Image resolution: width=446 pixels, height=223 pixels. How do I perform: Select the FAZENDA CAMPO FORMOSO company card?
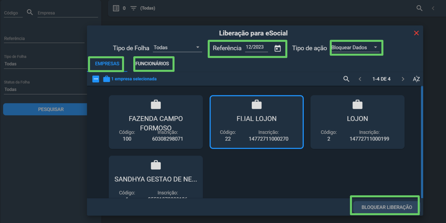pyautogui.click(x=156, y=122)
